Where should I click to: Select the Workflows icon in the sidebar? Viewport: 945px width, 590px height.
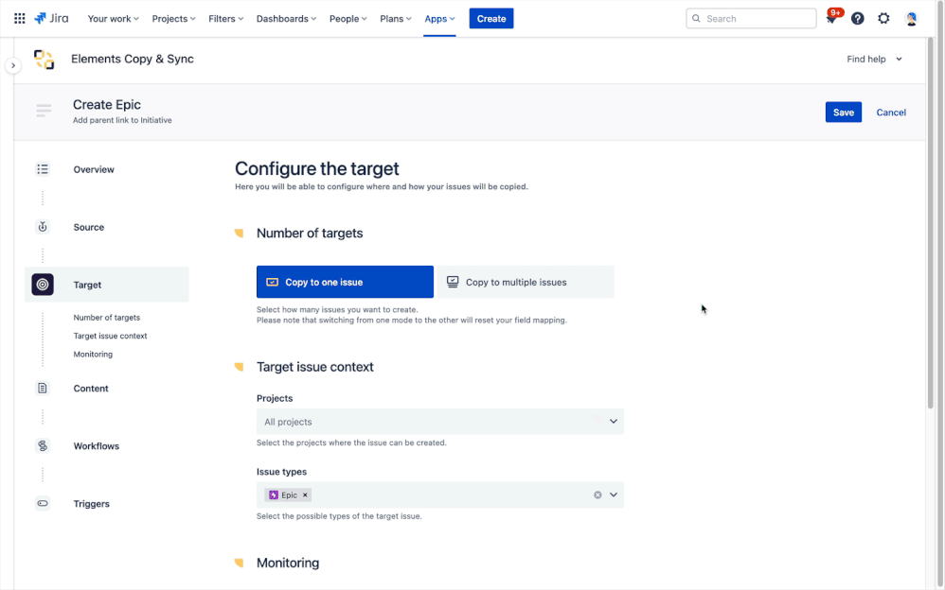click(x=43, y=445)
